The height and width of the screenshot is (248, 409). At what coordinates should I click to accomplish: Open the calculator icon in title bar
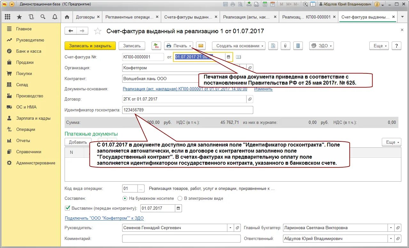coord(264,4)
